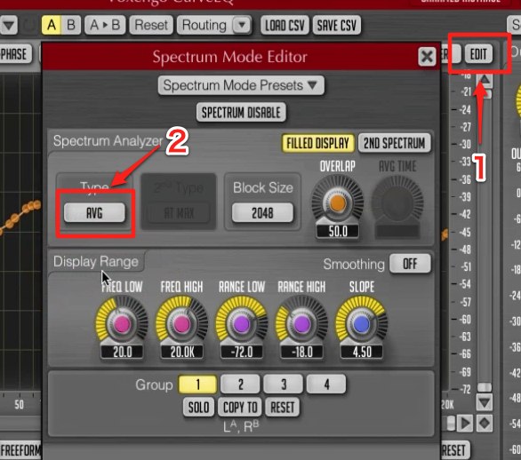Click the level meter scroll down arrow
This screenshot has height=460, width=521.
485,402
